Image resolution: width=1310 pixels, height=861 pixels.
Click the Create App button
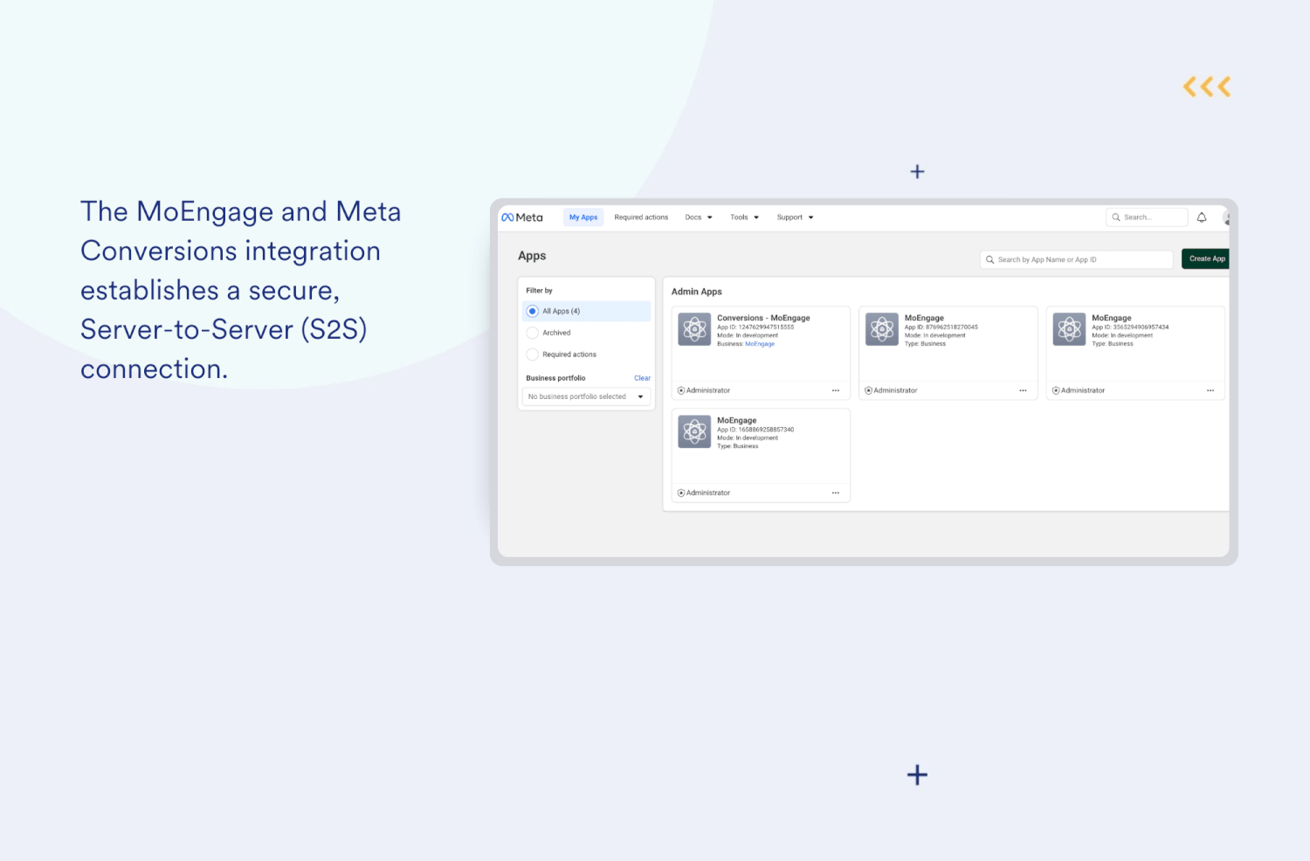click(x=1206, y=258)
